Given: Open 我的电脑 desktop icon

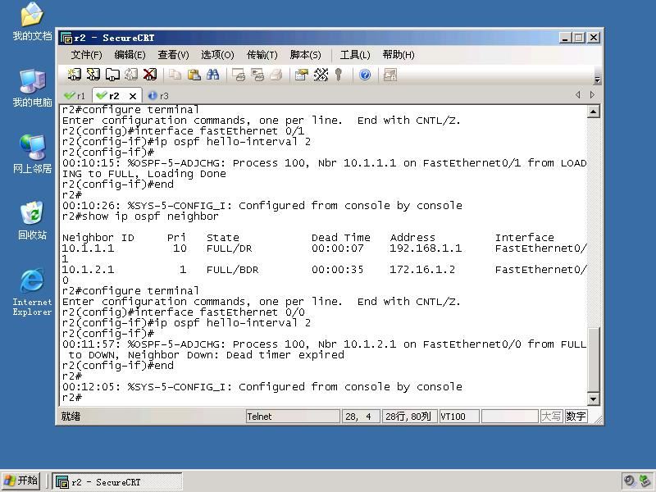Looking at the screenshot, I should [32, 89].
